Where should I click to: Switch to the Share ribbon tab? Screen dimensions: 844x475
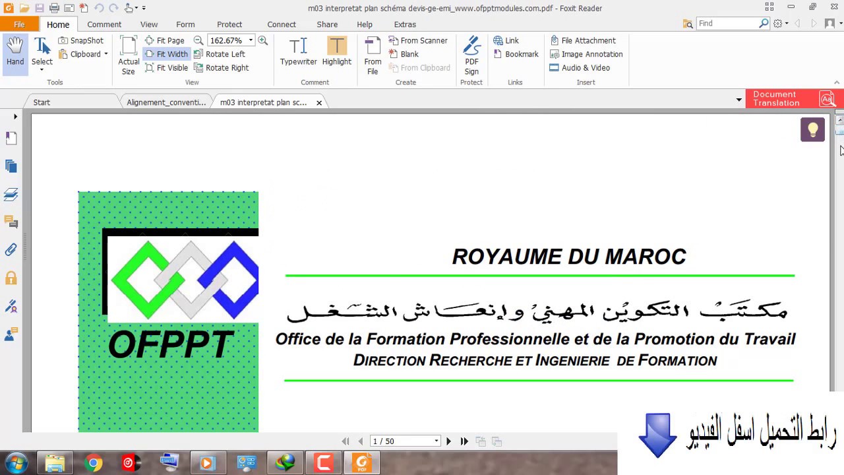point(327,24)
